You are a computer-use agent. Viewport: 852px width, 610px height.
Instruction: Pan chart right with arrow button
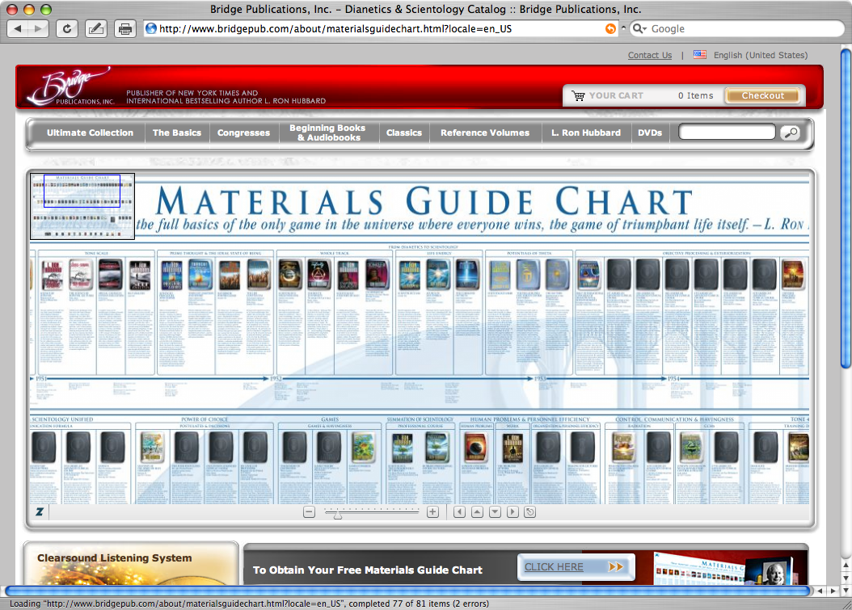coord(512,512)
